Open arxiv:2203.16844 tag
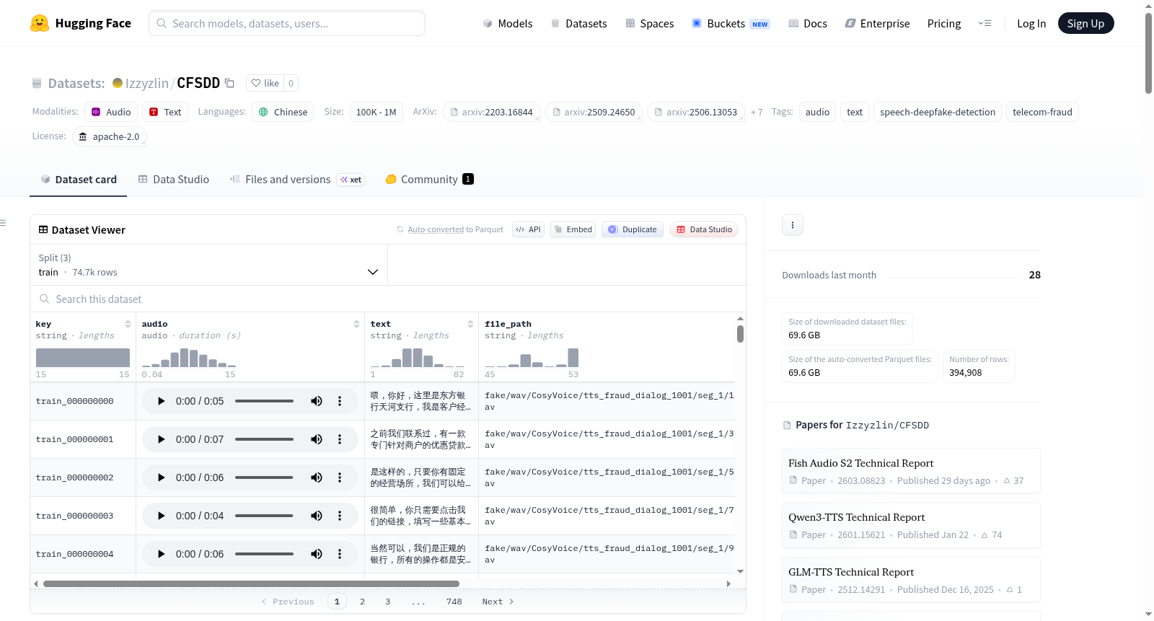1154x621 pixels. 492,112
